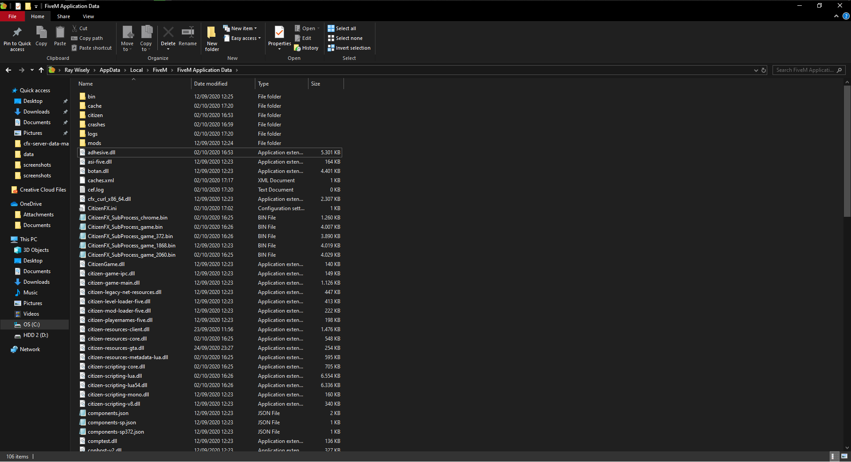The height and width of the screenshot is (462, 851).
Task: Open the File menu
Action: click(x=12, y=16)
